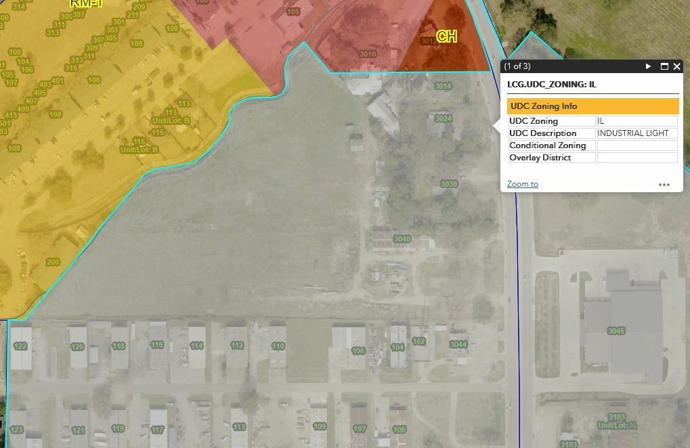Select address marker 3040 on the map
Screen dimensions: 690x448
click(402, 239)
